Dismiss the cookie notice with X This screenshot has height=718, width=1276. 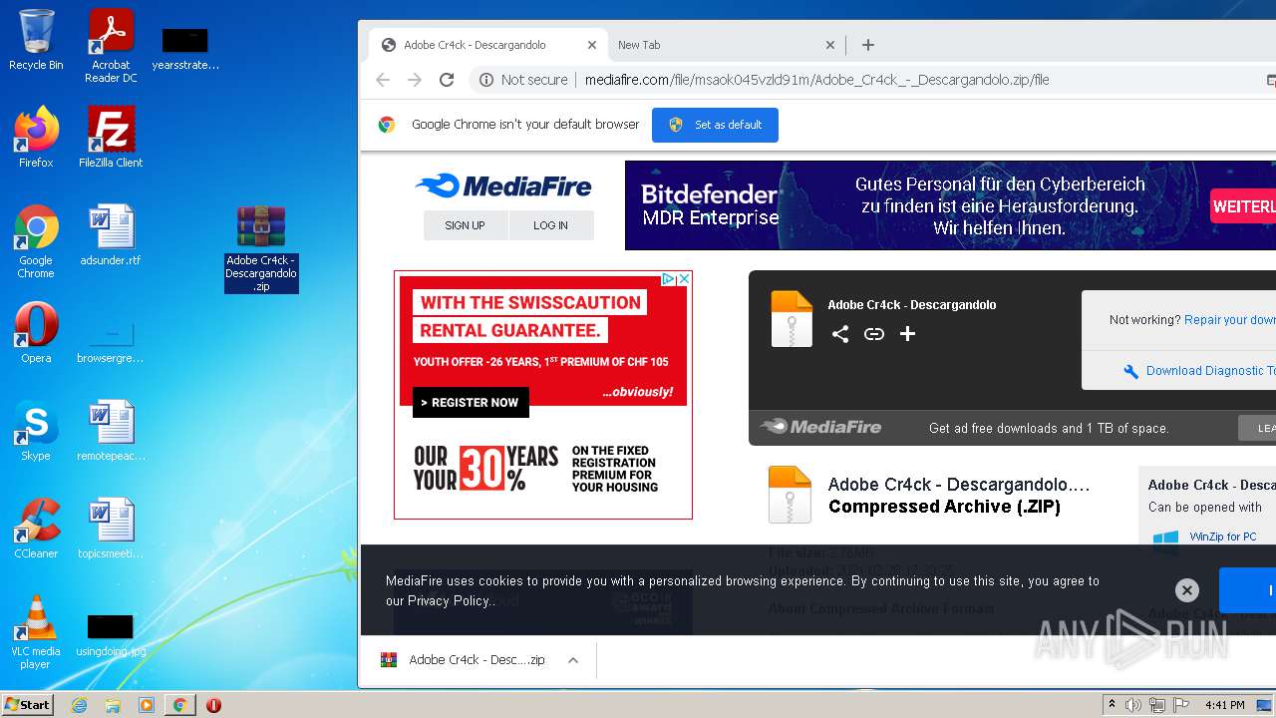[1186, 590]
